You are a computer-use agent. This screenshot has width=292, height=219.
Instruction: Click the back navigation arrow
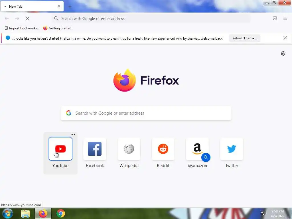(7, 19)
